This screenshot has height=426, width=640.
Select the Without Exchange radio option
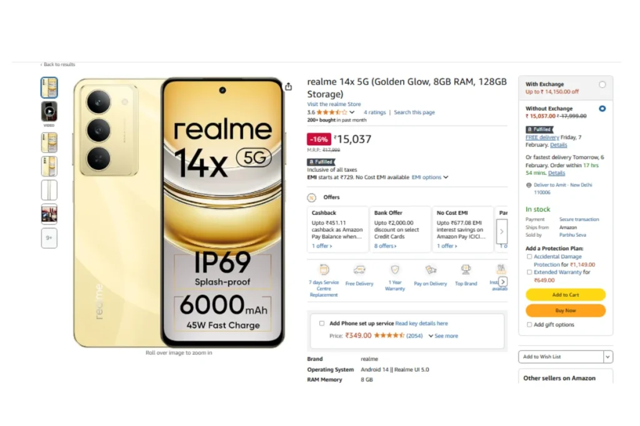pos(602,109)
